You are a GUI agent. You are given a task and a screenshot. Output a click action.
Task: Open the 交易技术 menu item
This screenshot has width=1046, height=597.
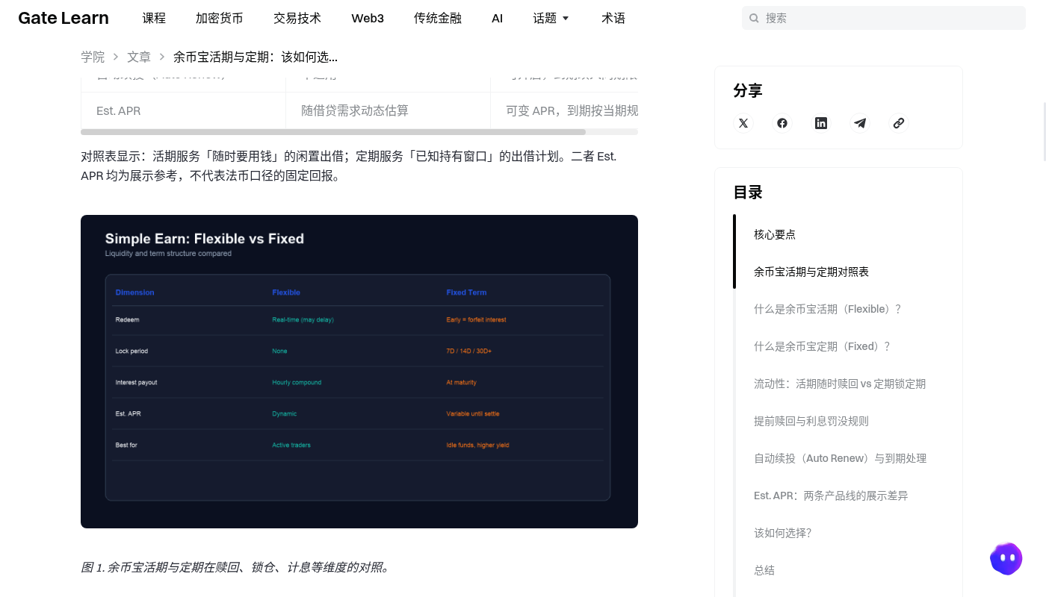pos(297,18)
